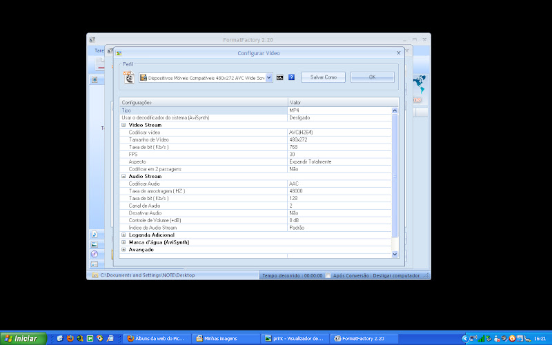Image resolution: width=552 pixels, height=345 pixels.
Task: Click the blue question mark help icon
Action: [291, 77]
